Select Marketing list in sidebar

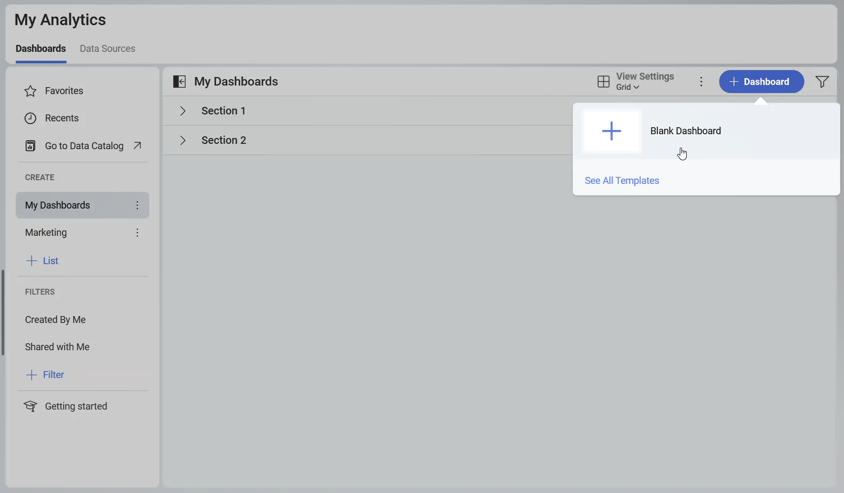click(x=82, y=233)
